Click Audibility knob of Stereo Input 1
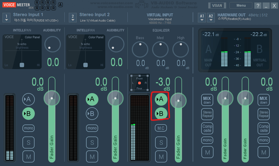279x166 pixels. point(53,44)
